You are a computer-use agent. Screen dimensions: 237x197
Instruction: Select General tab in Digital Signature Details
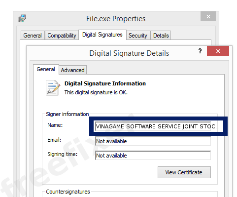[x=46, y=69]
